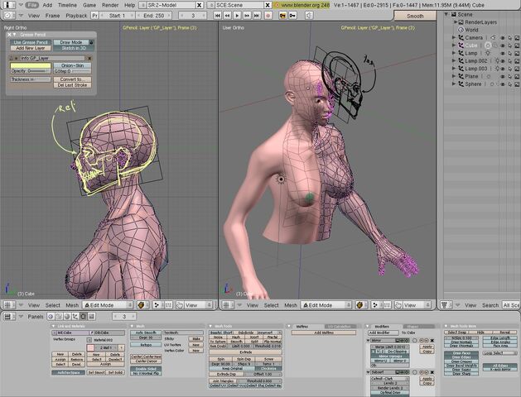
Task: Click the Thickness slider in Grease Pencil panel
Action: coord(31,79)
